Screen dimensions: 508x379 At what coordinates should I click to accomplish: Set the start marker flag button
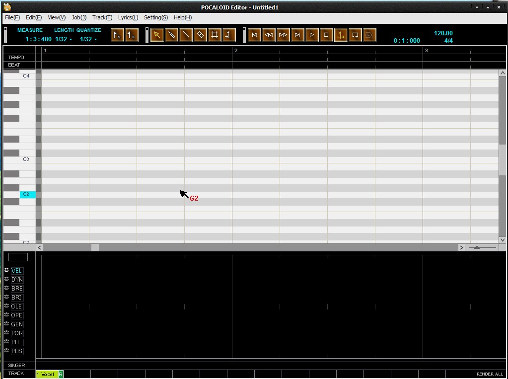(117, 35)
